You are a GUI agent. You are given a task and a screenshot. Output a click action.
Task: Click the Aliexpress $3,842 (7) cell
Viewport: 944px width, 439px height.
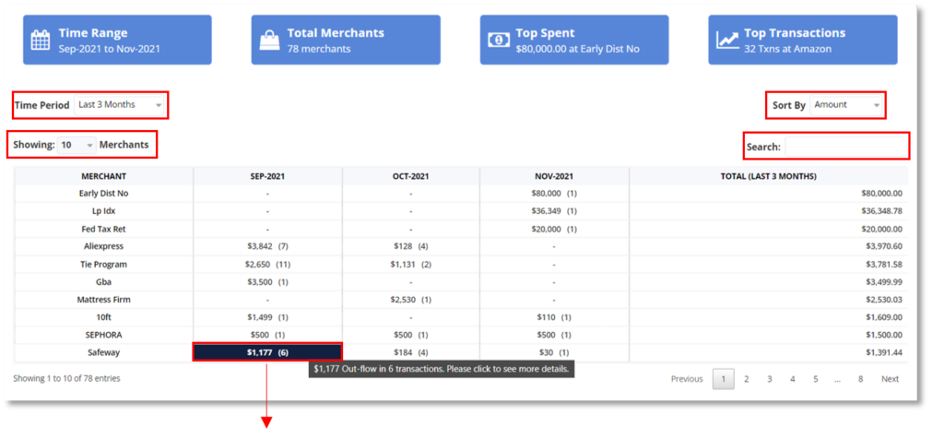(267, 246)
